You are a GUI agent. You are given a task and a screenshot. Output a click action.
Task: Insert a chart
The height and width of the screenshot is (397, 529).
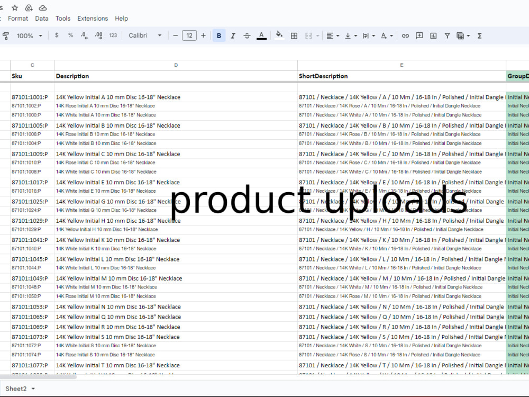point(434,36)
